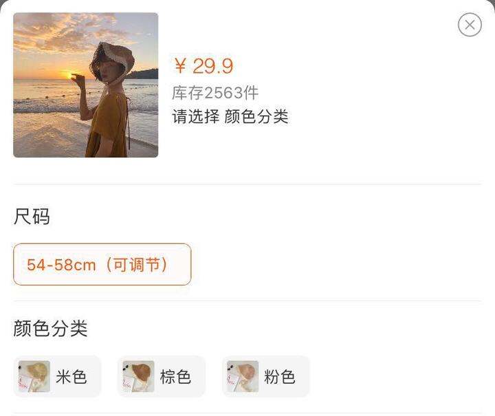Close the product options popup
Image resolution: width=495 pixels, height=416 pixels.
[x=470, y=25]
